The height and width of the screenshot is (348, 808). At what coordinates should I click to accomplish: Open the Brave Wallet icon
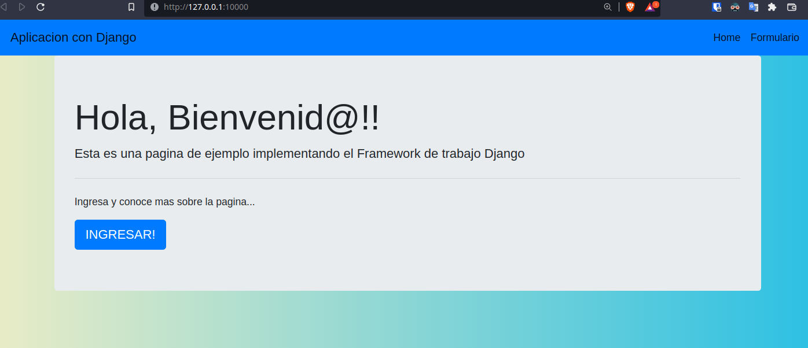click(792, 7)
